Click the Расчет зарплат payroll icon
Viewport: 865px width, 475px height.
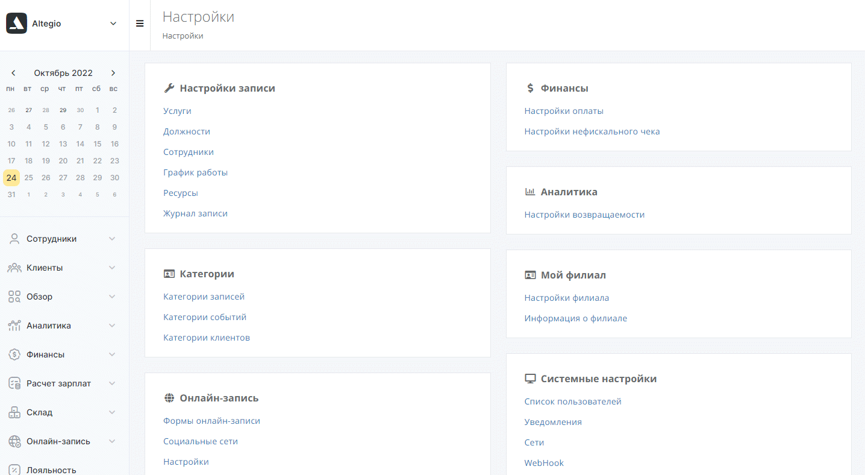click(14, 383)
